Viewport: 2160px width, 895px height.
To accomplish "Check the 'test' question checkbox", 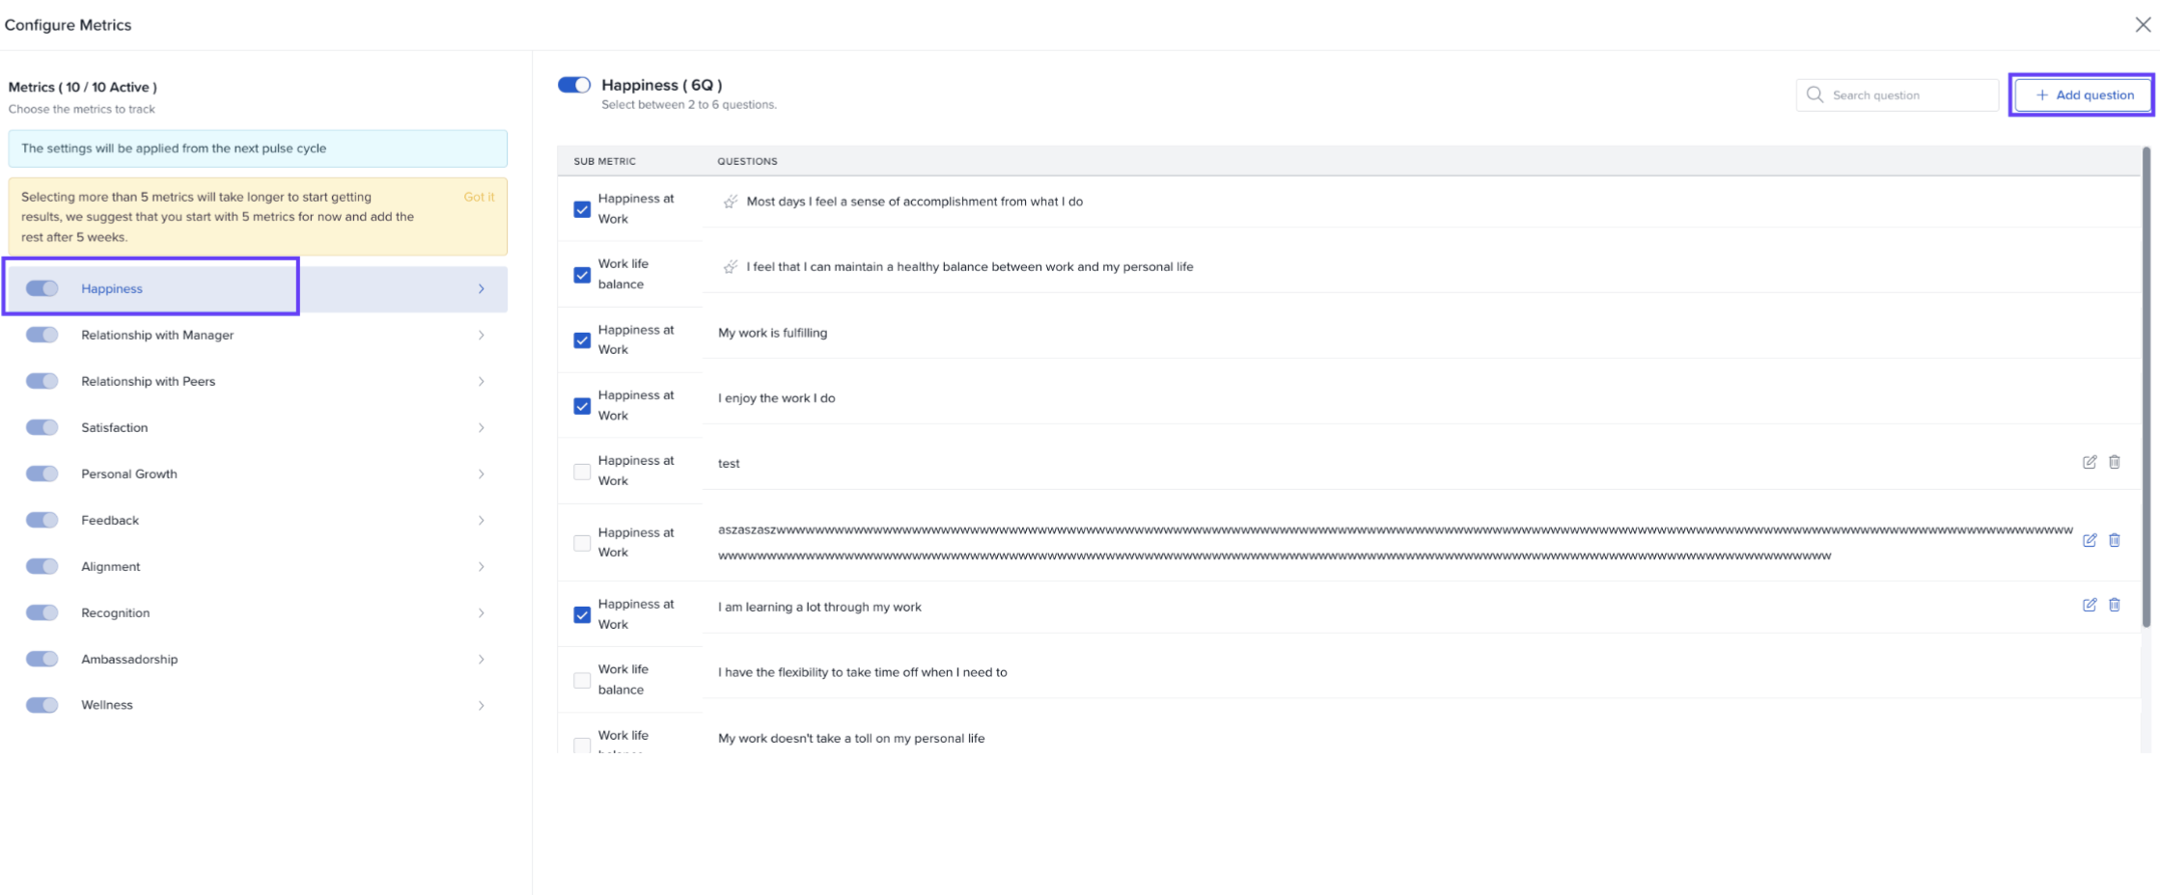I will click(582, 472).
